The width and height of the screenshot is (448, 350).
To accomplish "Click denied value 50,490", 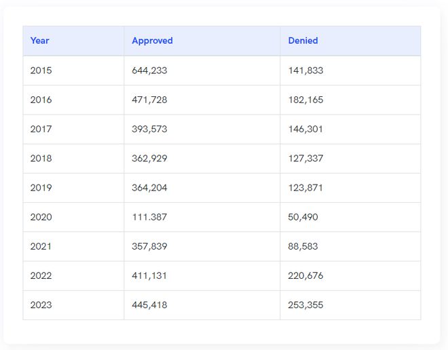I will (x=303, y=217).
